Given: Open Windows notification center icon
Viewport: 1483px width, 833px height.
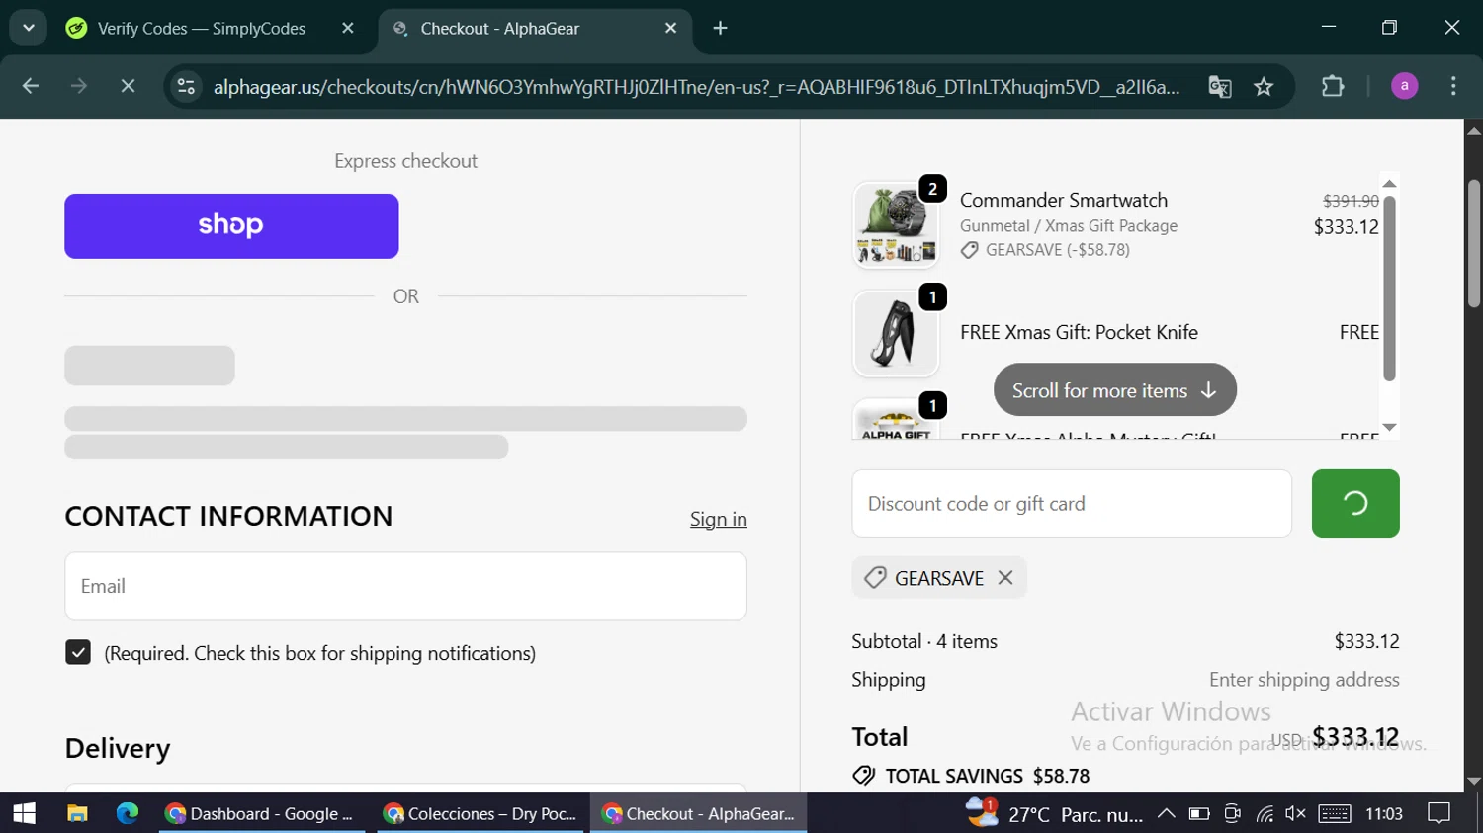Looking at the screenshot, I should tap(1439, 813).
